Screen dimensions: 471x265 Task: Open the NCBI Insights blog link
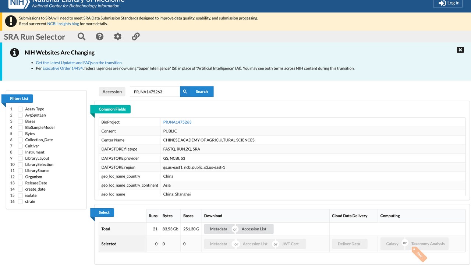click(63, 24)
